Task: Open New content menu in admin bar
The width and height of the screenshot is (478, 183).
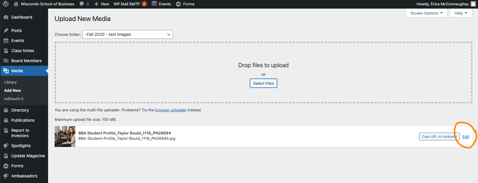Action: pos(102,4)
